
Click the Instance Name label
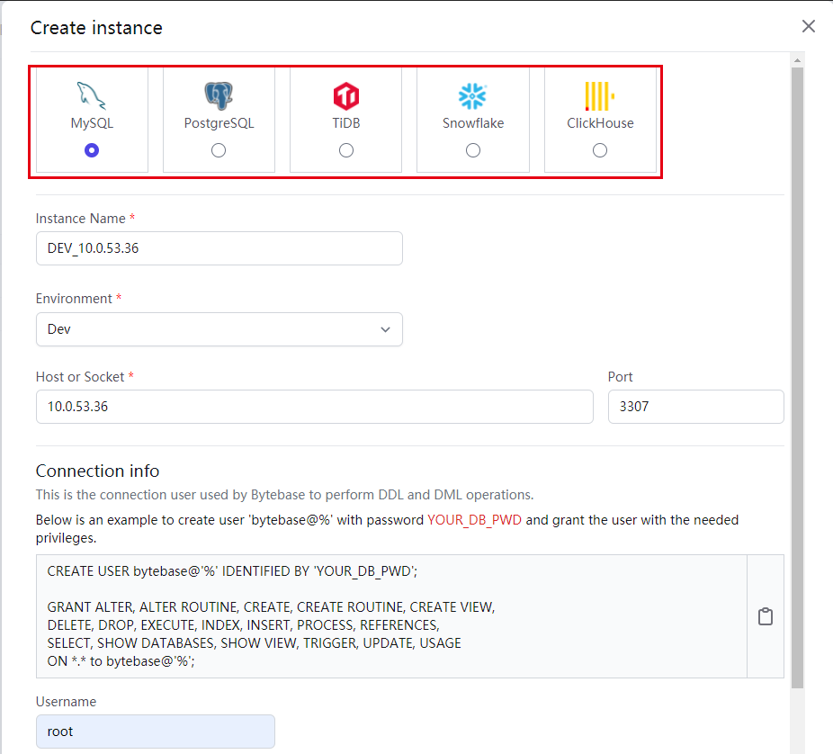(x=80, y=219)
